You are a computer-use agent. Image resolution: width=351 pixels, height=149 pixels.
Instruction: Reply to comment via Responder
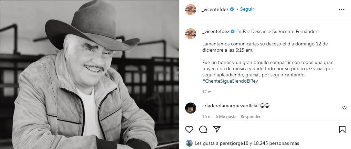click(x=251, y=117)
